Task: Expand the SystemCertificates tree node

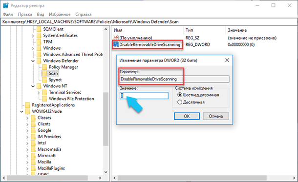Action: click(x=33, y=36)
